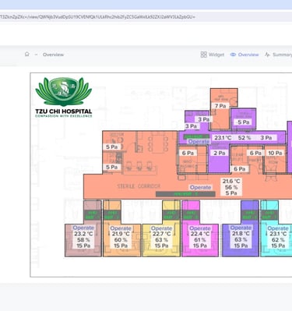Click the 56 % corridor humidity
The height and width of the screenshot is (311, 292).
[x=231, y=187]
